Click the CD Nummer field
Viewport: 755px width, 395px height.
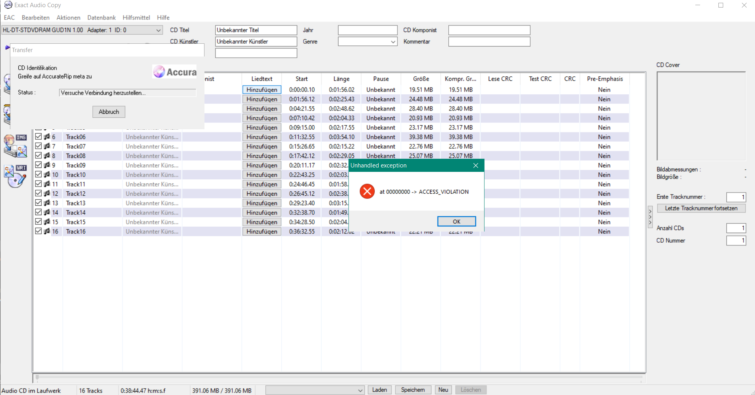coord(736,240)
